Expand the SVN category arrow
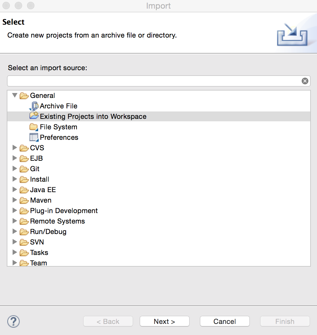 (x=14, y=242)
